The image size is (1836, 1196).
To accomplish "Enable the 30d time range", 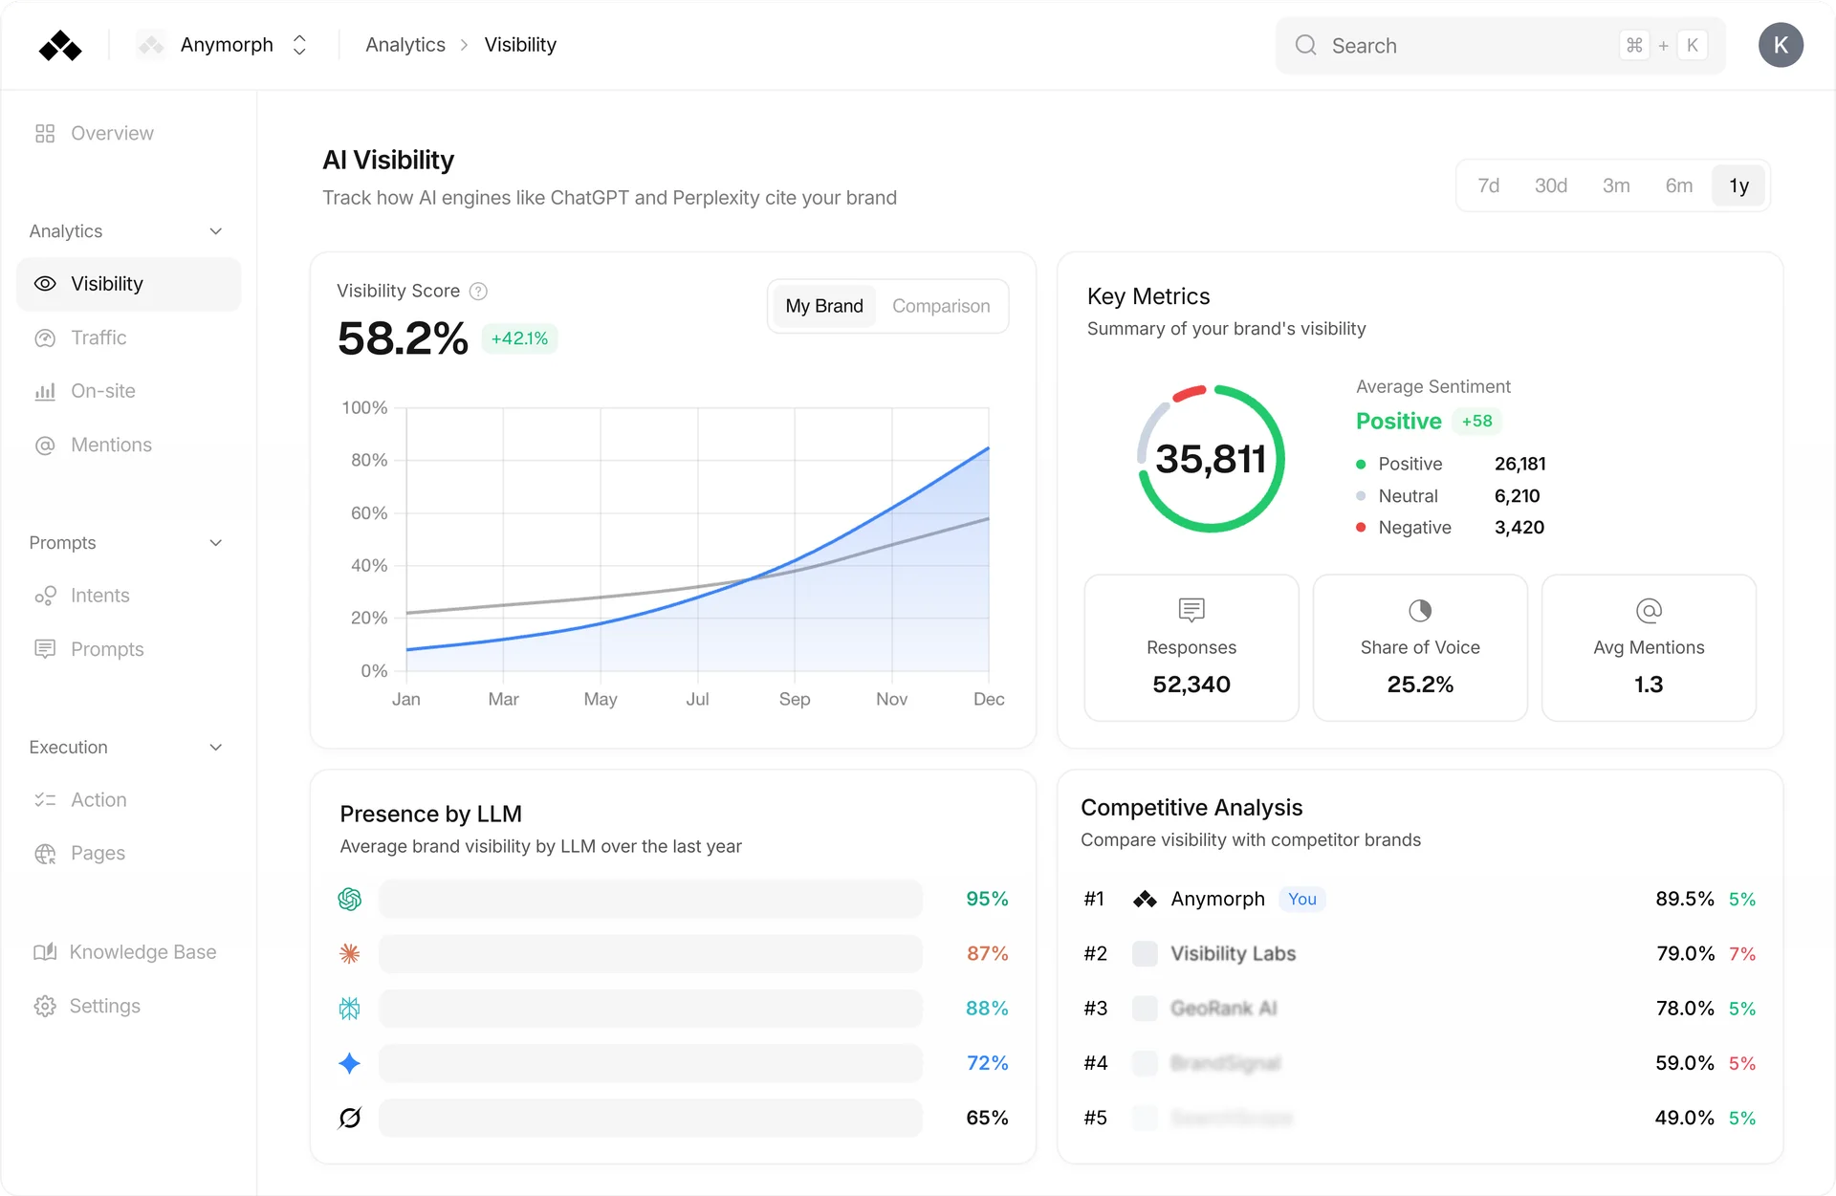I will [1551, 185].
